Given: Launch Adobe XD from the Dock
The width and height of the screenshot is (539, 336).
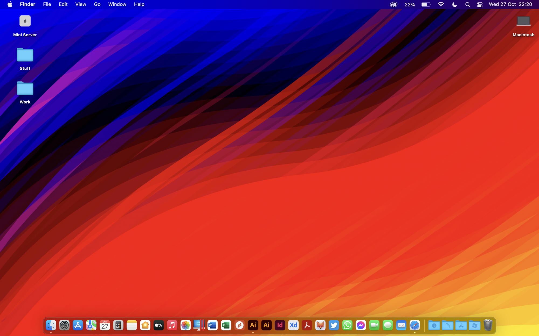Looking at the screenshot, I should [293, 326].
